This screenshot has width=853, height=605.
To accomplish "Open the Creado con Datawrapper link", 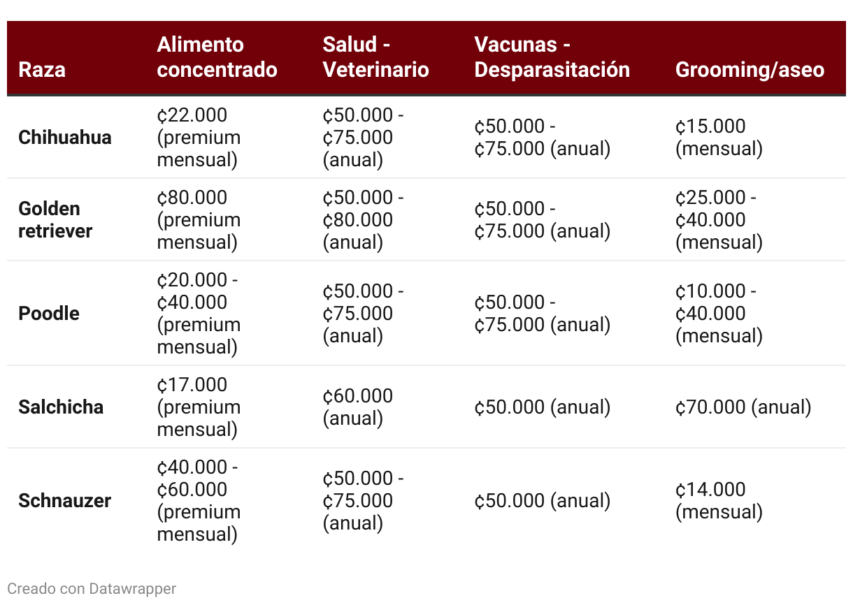I will tap(92, 588).
